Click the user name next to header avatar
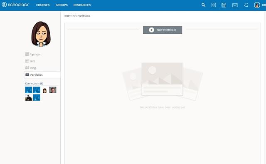Viewport: 266px width, 164px height. (264, 5)
